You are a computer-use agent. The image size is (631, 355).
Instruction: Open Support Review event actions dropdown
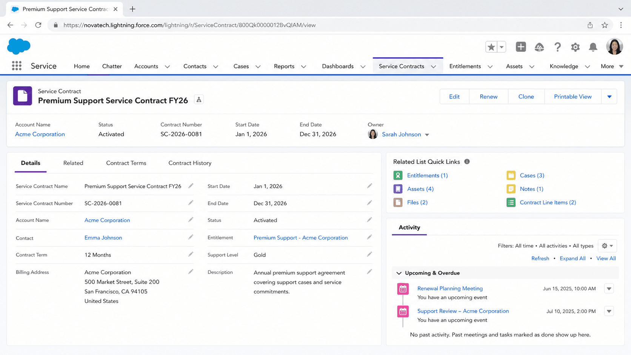point(609,311)
